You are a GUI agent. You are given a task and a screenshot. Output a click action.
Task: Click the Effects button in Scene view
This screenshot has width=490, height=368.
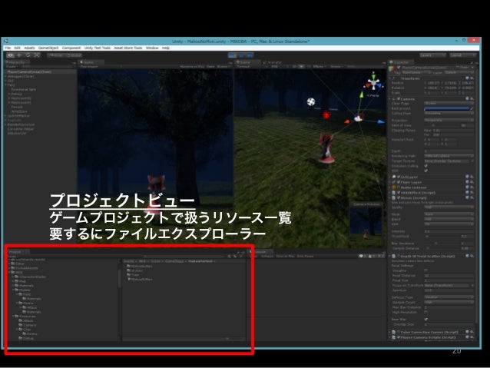pos(319,67)
